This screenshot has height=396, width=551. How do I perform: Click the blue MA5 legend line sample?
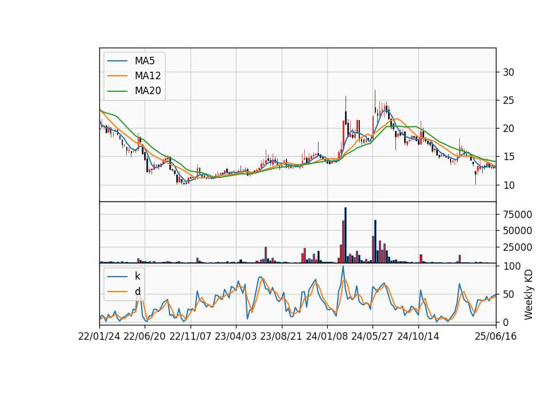coord(117,61)
